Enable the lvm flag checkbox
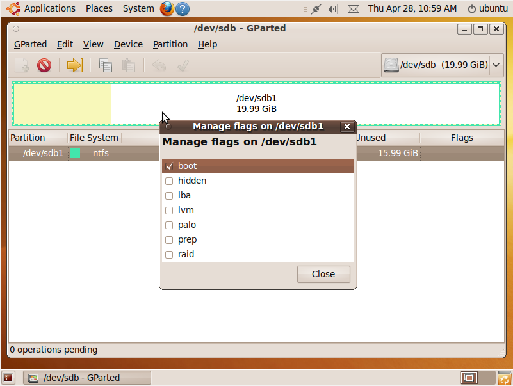Image resolution: width=513 pixels, height=386 pixels. pyautogui.click(x=169, y=211)
